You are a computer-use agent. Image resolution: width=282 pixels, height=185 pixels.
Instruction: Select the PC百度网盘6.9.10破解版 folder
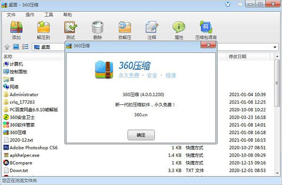(31, 109)
